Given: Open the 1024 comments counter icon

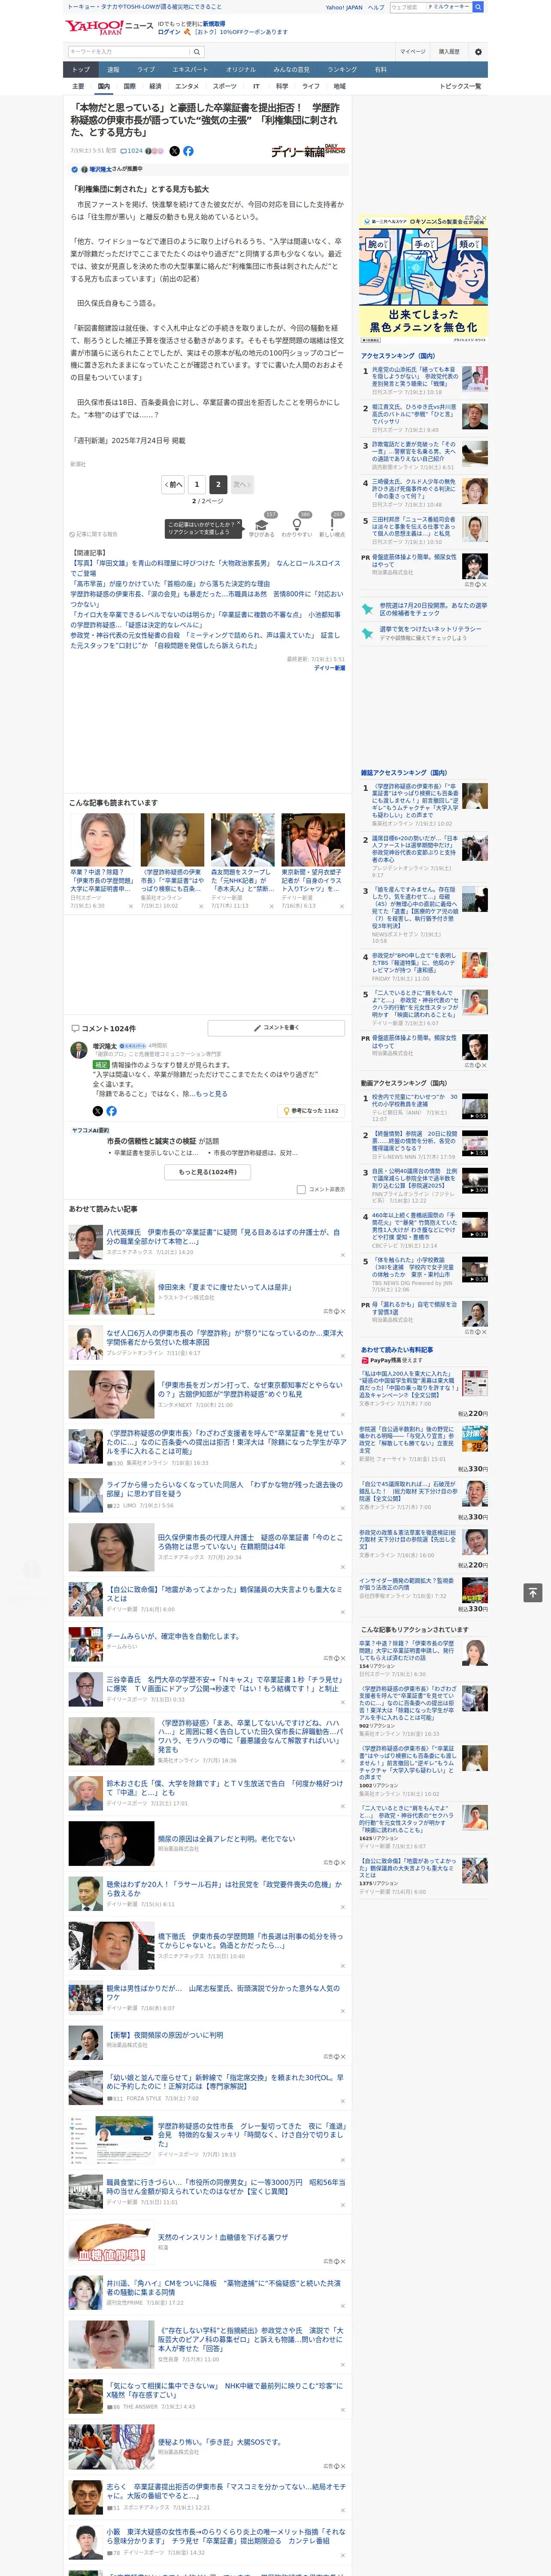Looking at the screenshot, I should (132, 151).
